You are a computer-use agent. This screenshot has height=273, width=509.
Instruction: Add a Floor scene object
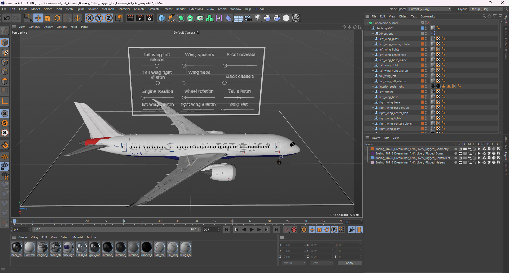[238, 18]
